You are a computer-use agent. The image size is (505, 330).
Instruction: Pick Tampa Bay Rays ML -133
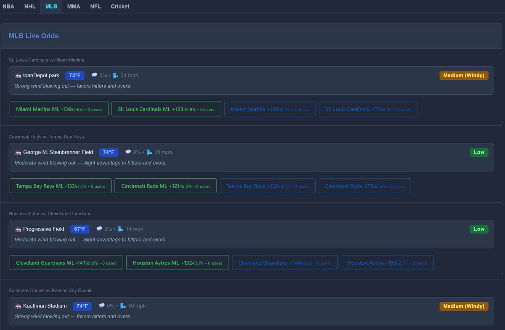tap(61, 186)
